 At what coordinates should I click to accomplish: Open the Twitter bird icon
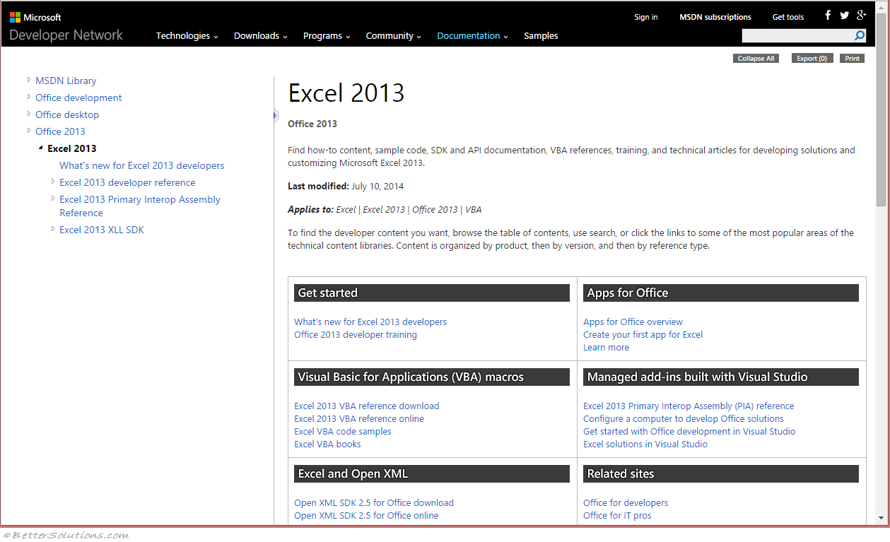[x=845, y=16]
